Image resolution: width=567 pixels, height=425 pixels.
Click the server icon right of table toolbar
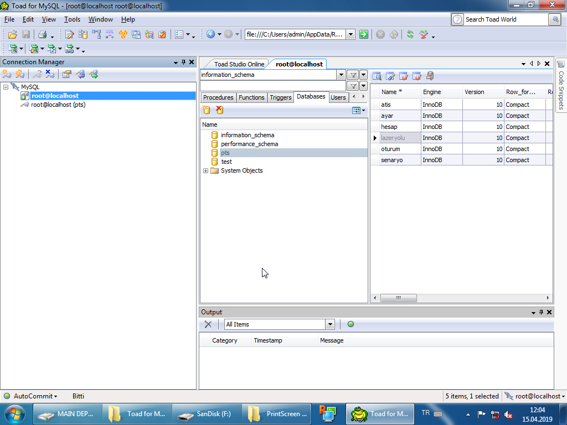click(430, 76)
